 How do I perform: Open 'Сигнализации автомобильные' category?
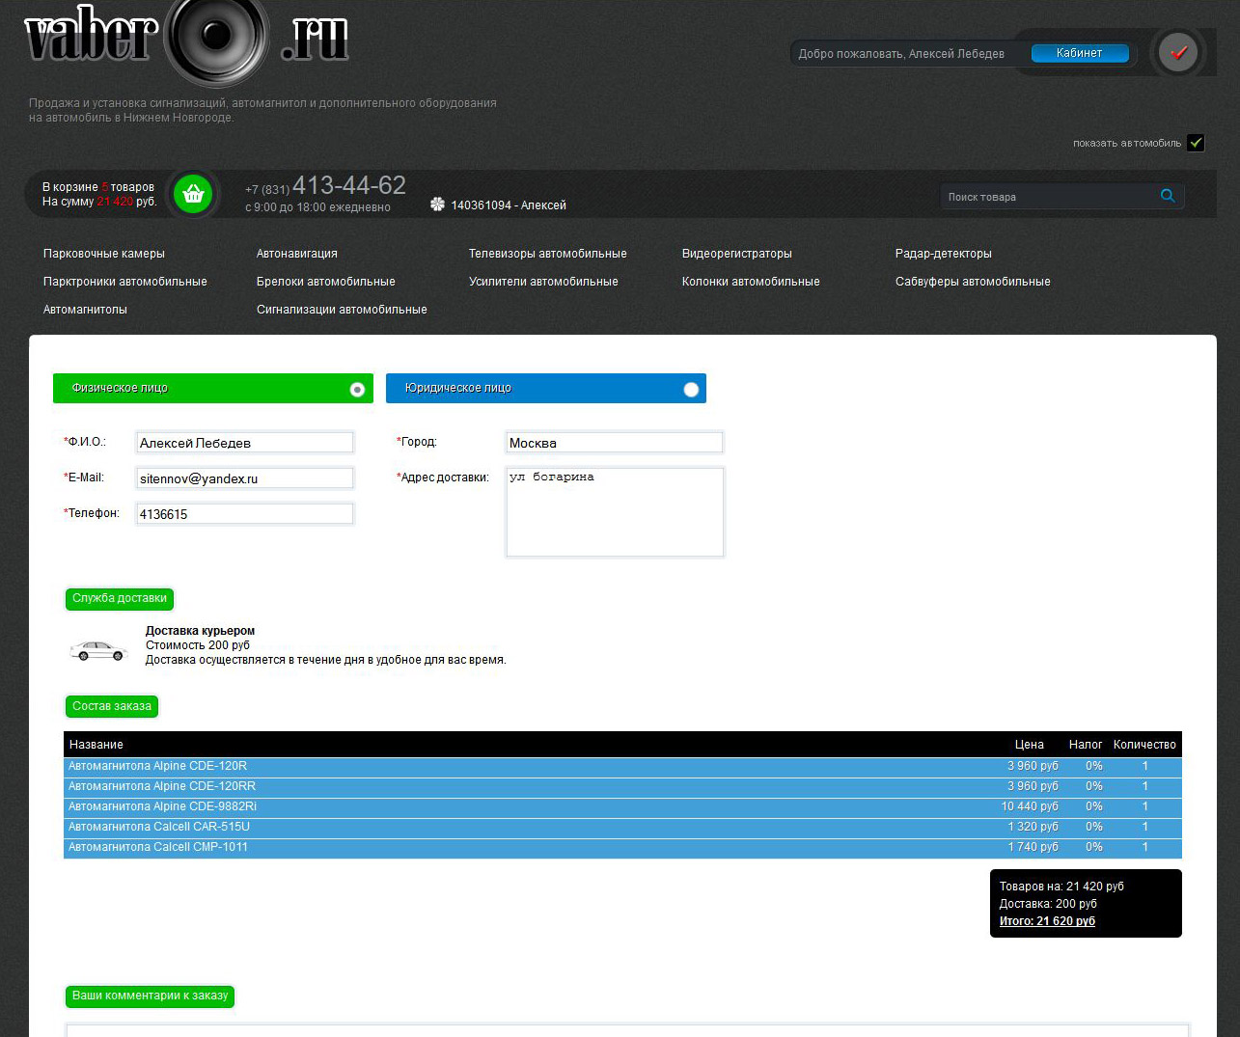click(x=342, y=310)
